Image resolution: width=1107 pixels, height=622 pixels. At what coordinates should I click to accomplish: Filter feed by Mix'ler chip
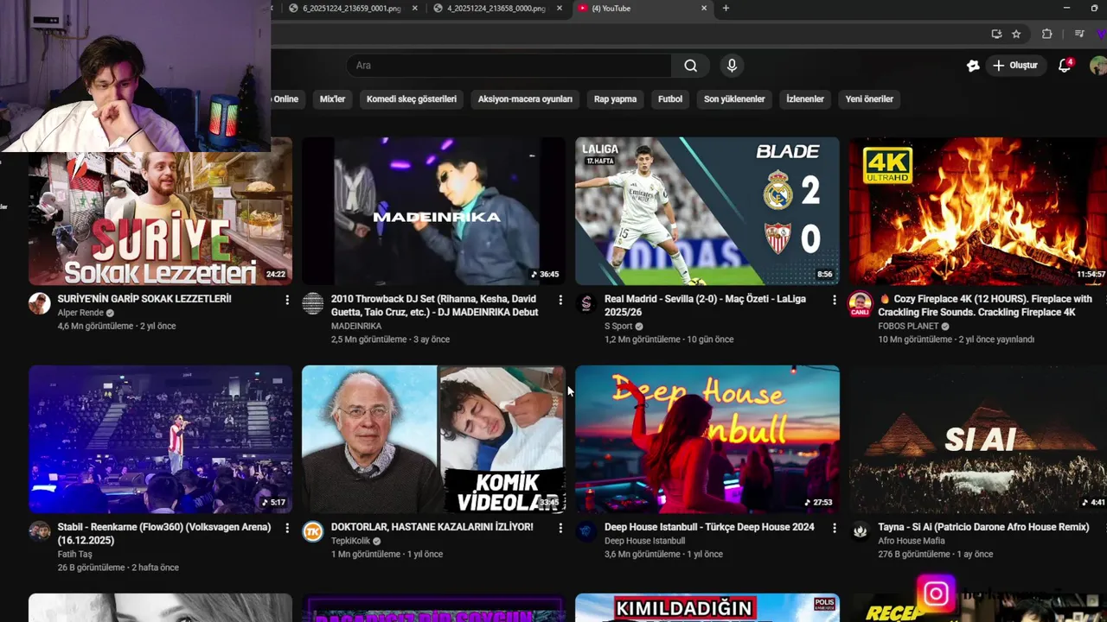tap(332, 99)
